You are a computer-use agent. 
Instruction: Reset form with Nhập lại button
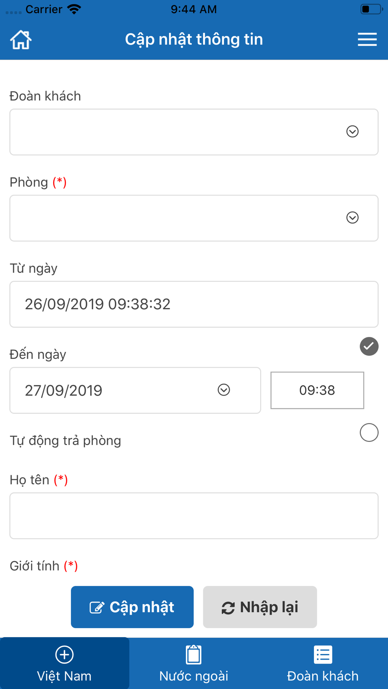coord(260,607)
